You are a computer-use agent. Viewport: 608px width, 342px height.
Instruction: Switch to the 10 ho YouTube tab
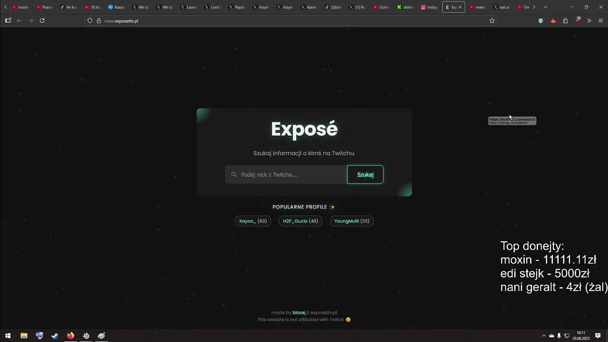[93, 7]
